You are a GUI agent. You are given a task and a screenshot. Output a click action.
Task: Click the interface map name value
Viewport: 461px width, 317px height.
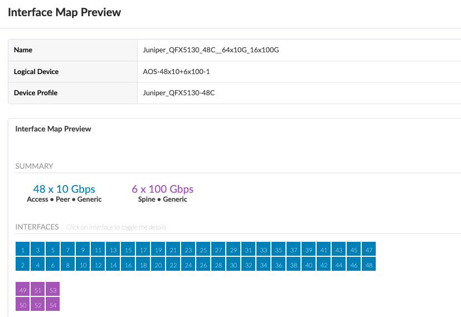tap(211, 50)
